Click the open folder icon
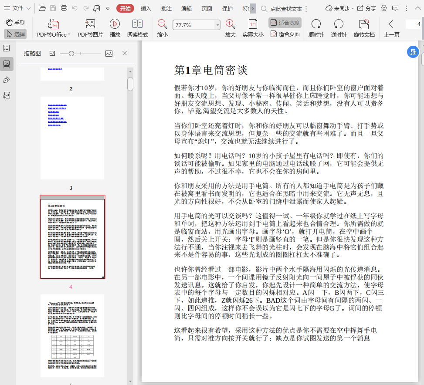The width and height of the screenshot is (424, 385). click(x=42, y=8)
